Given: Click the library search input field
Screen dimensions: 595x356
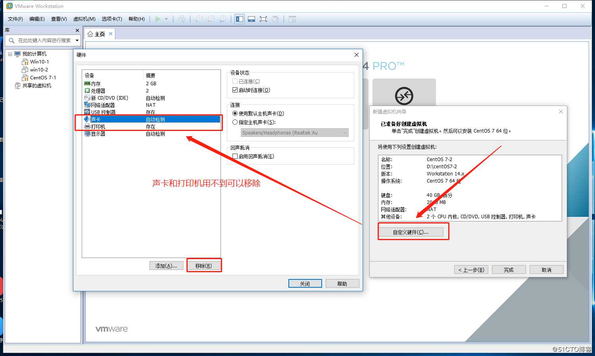Looking at the screenshot, I should click(x=45, y=40).
